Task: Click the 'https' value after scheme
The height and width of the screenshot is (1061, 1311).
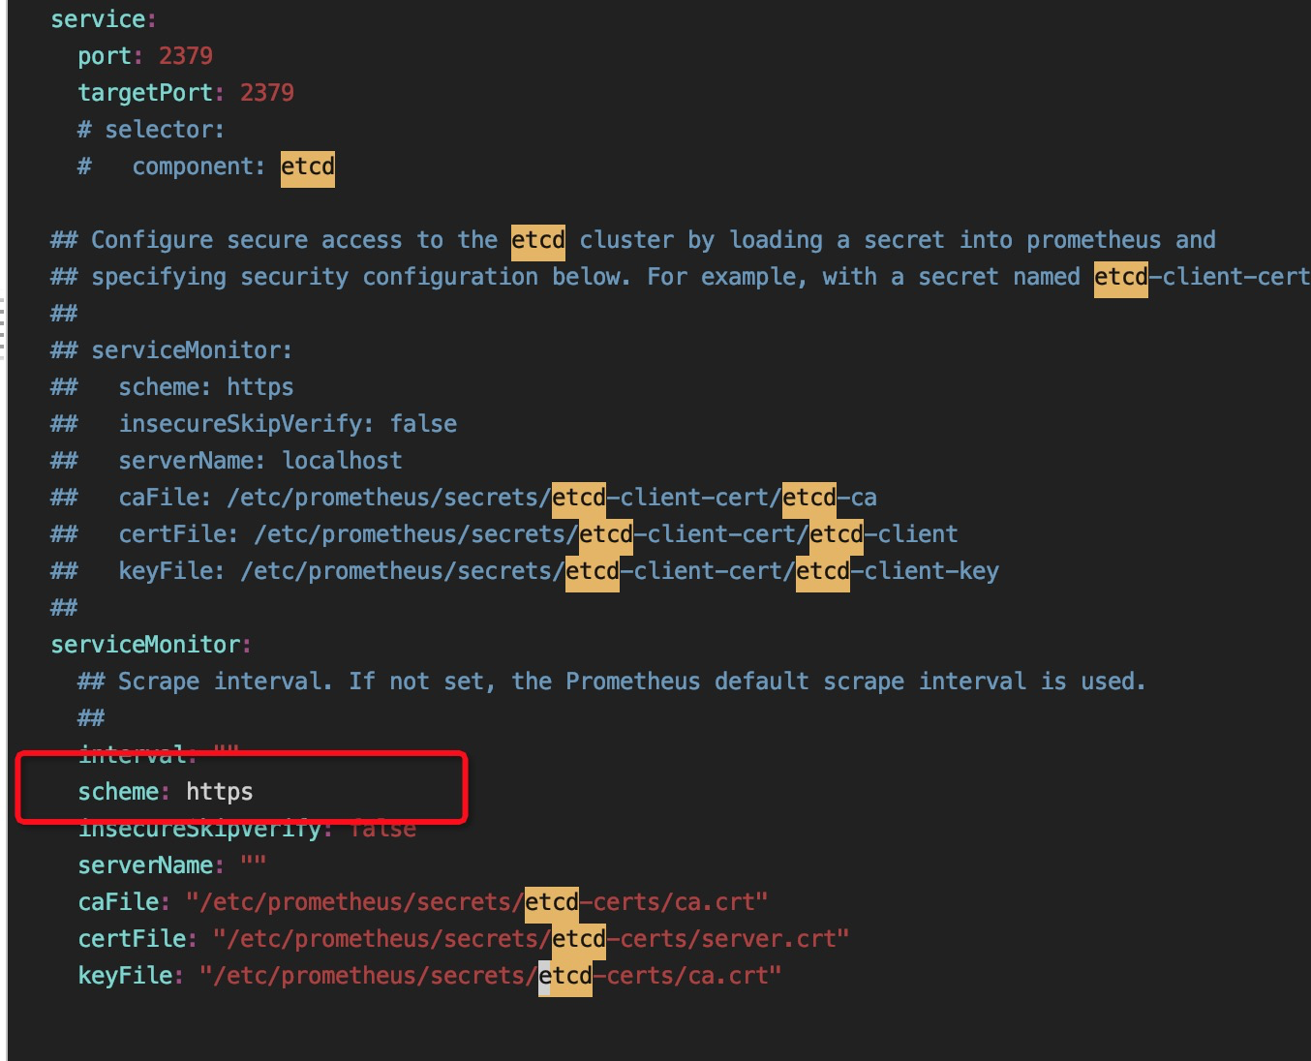Action: pos(220,792)
